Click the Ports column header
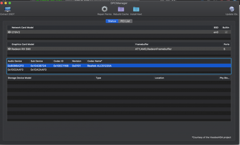This screenshot has width=240, height=145. coord(226,44)
